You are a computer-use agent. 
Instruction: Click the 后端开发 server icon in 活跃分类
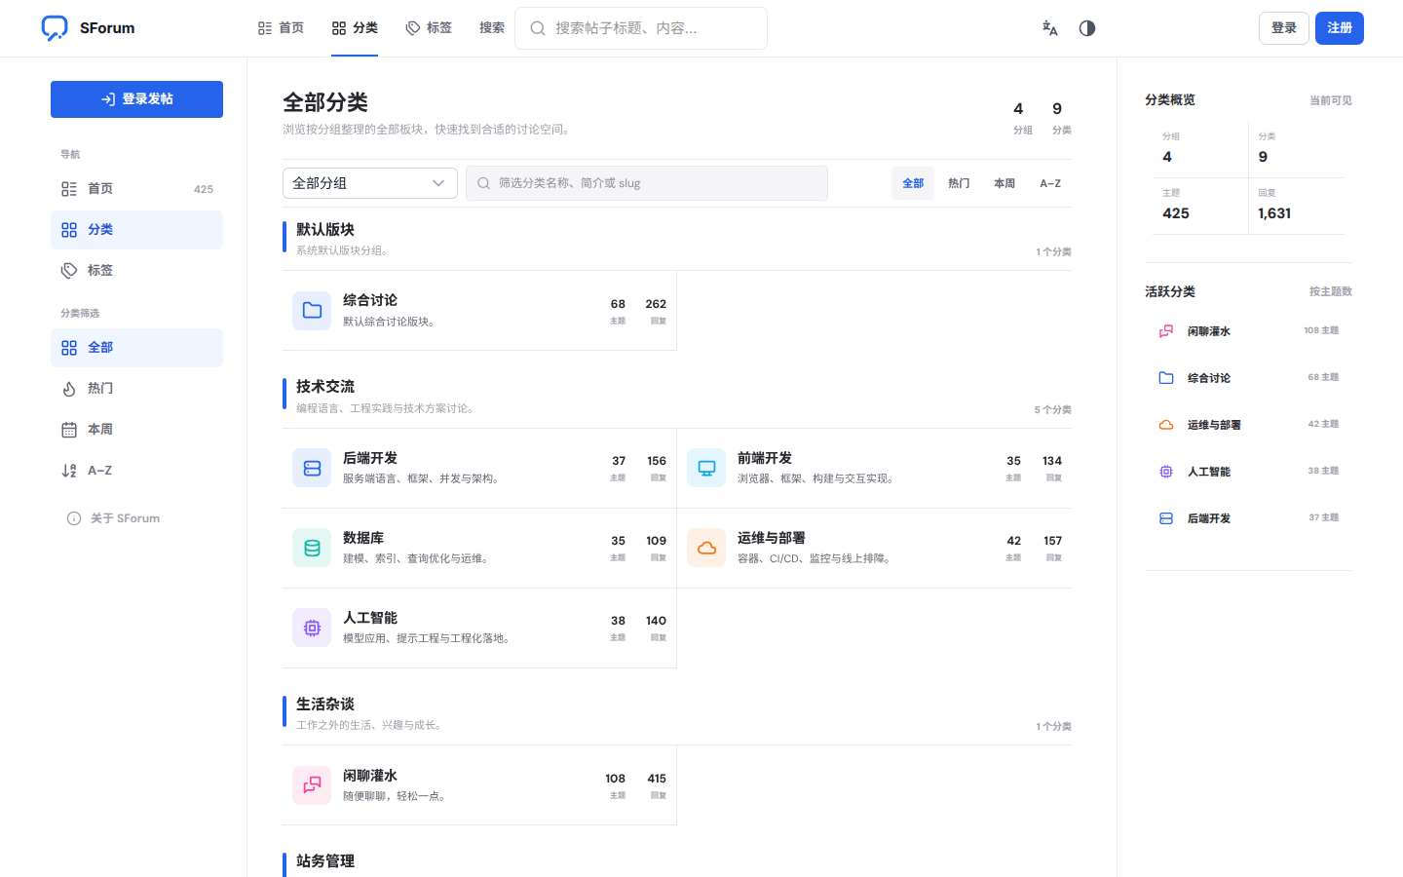1166,518
